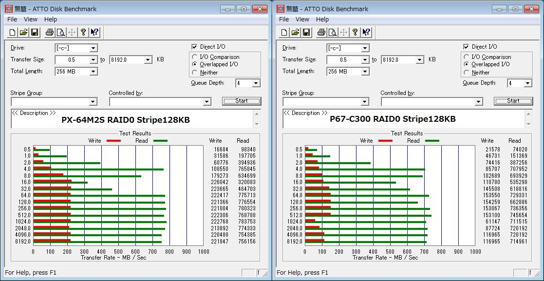The width and height of the screenshot is (544, 281).
Task: Click green Read legend swatch in right window
Action: point(432,141)
